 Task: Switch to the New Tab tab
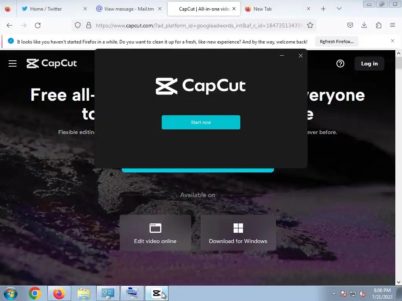[x=262, y=9]
